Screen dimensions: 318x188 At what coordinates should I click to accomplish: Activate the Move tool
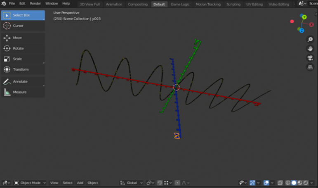coord(23,38)
